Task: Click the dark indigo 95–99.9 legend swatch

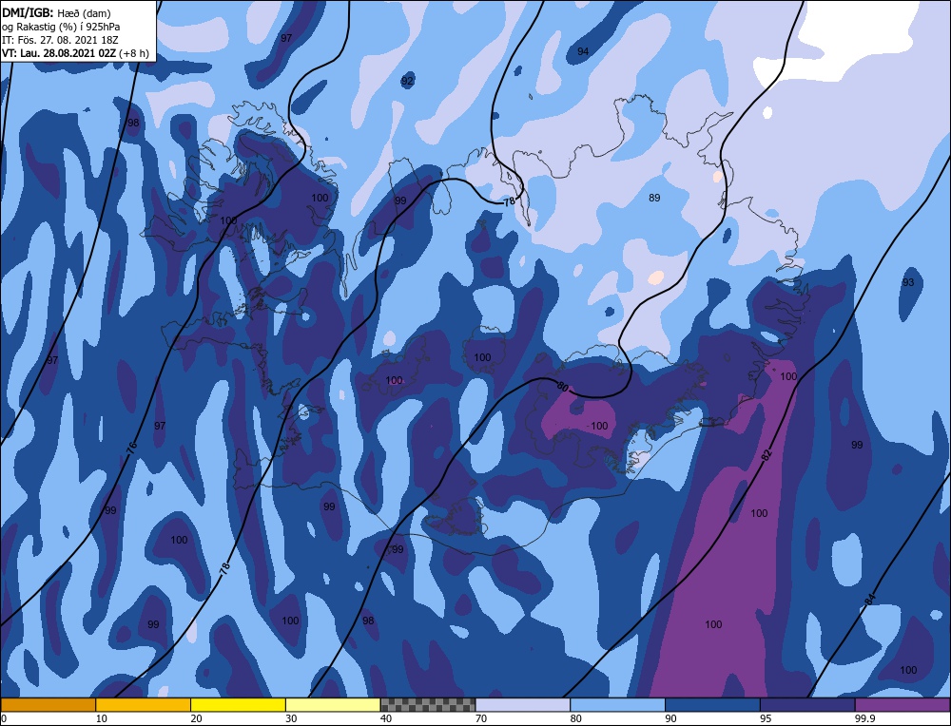Action: (807, 705)
